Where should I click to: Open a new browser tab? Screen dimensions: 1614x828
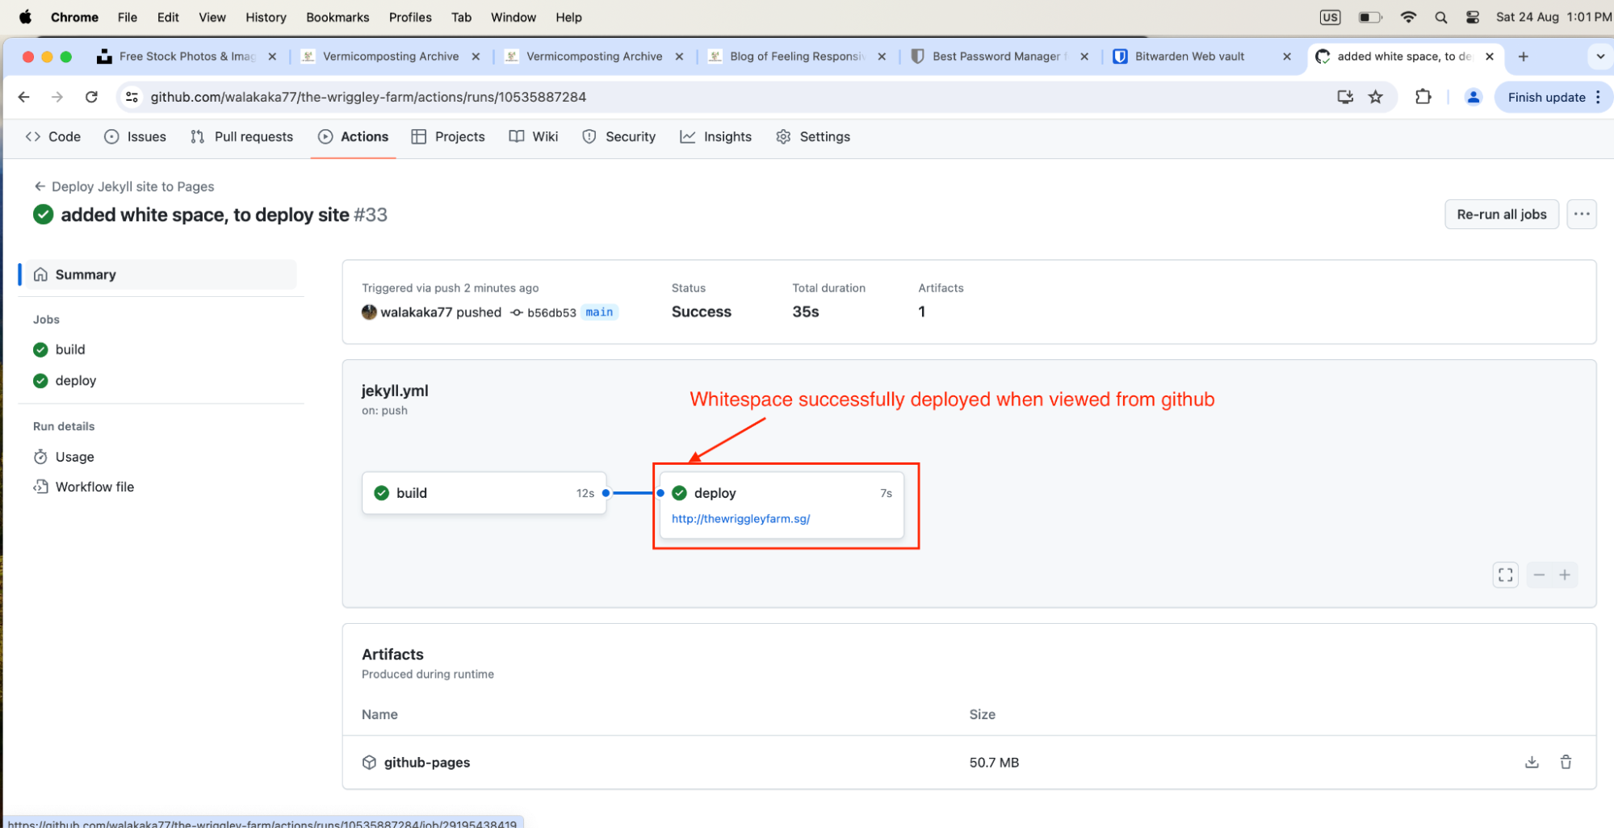[x=1523, y=56]
